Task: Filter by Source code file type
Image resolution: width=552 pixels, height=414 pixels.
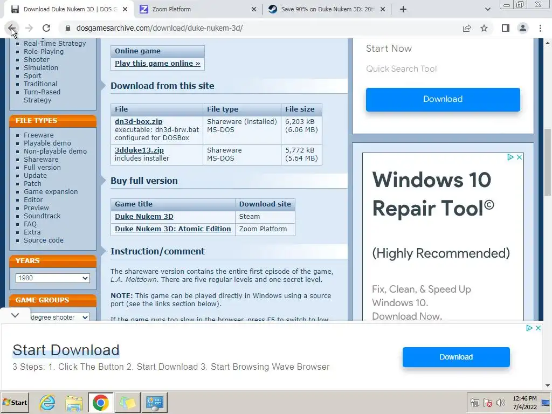Action: point(44,240)
